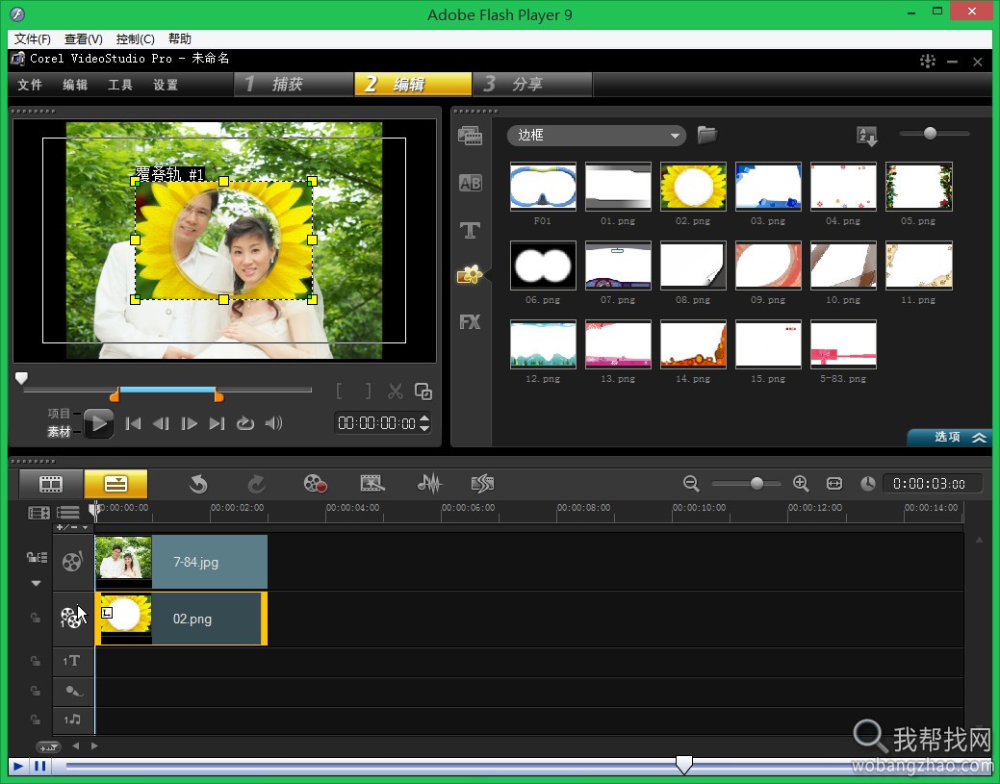1000x784 pixels.
Task: Click the Flash player progress bar handle
Action: click(x=683, y=764)
